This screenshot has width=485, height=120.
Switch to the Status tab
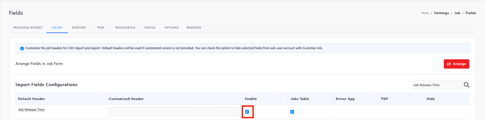(x=150, y=28)
